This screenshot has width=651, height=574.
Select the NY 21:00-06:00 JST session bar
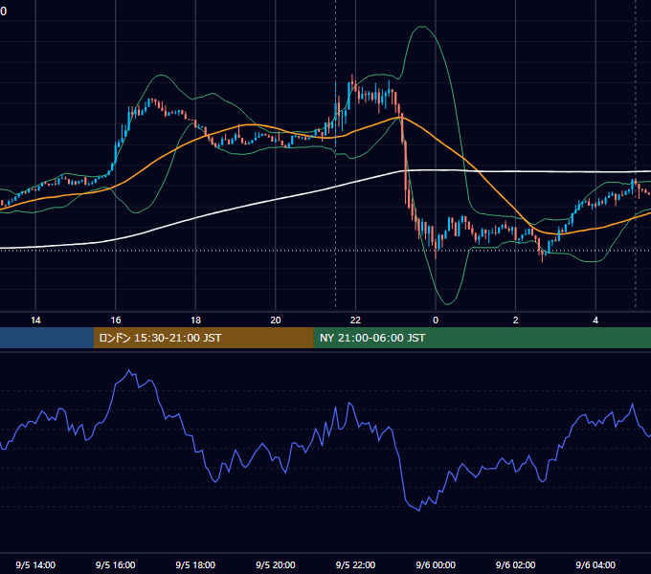point(482,338)
